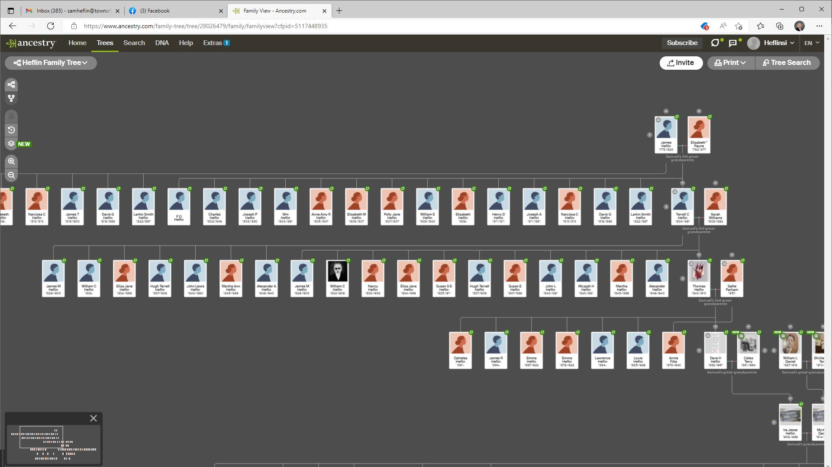Switch to horizontal pedigree tree view

(11, 84)
